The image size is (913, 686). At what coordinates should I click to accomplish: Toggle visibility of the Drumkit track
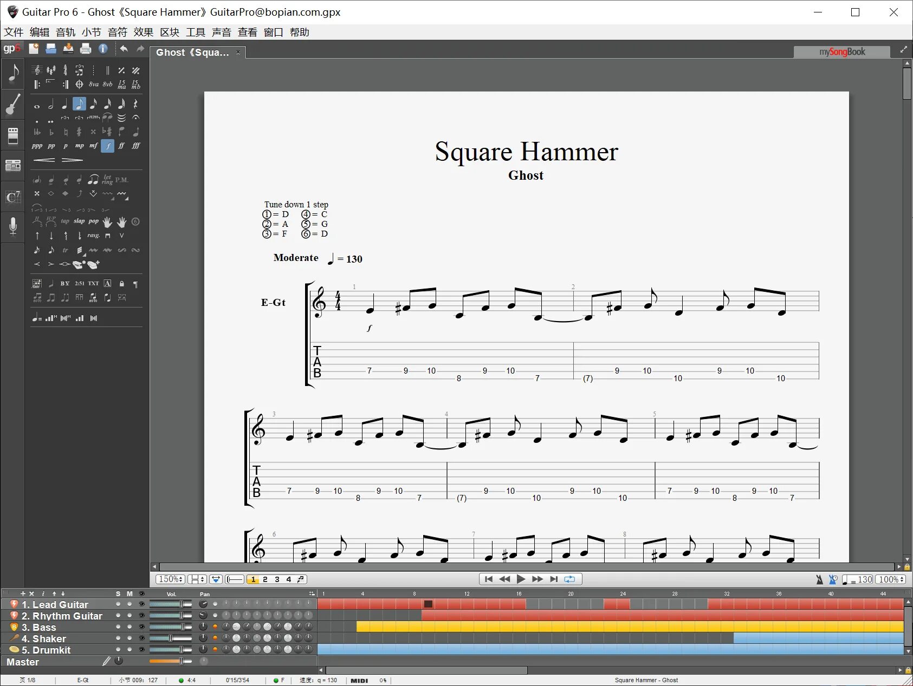142,650
